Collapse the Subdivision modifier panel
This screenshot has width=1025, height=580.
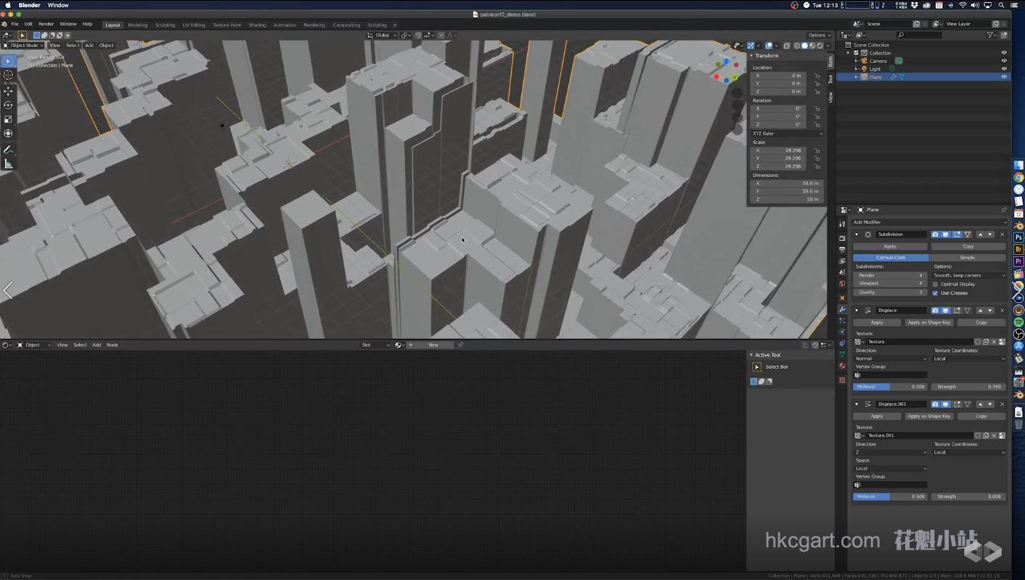(857, 234)
